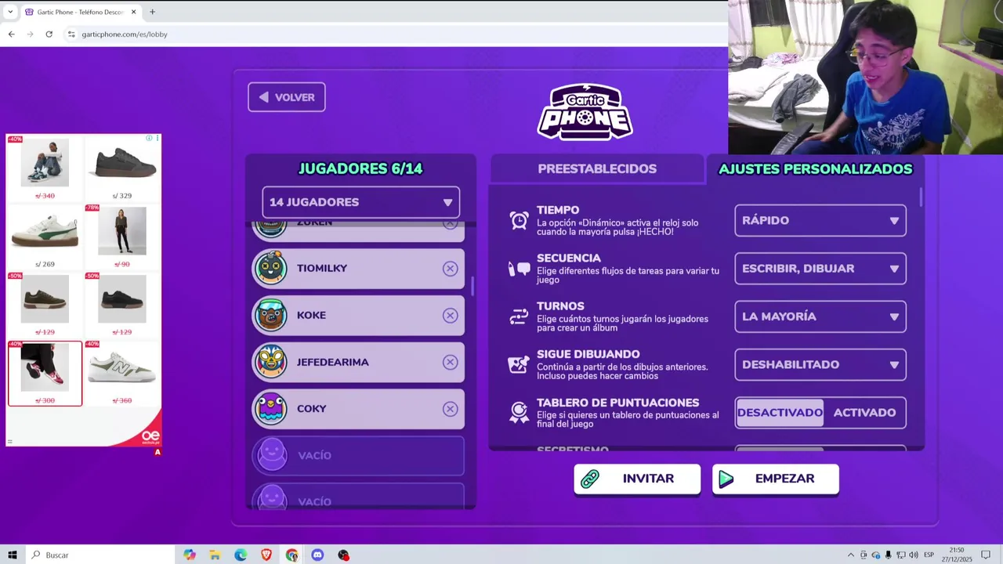
Task: Kick COKY using the X icon
Action: click(450, 409)
